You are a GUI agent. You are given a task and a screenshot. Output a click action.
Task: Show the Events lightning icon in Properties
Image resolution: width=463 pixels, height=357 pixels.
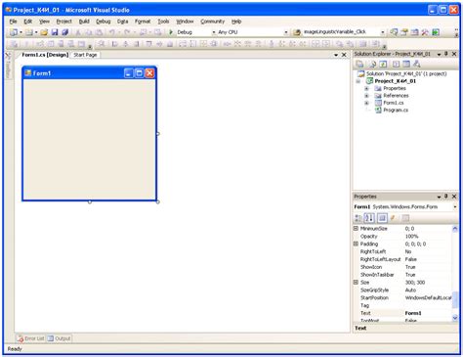pyautogui.click(x=393, y=218)
